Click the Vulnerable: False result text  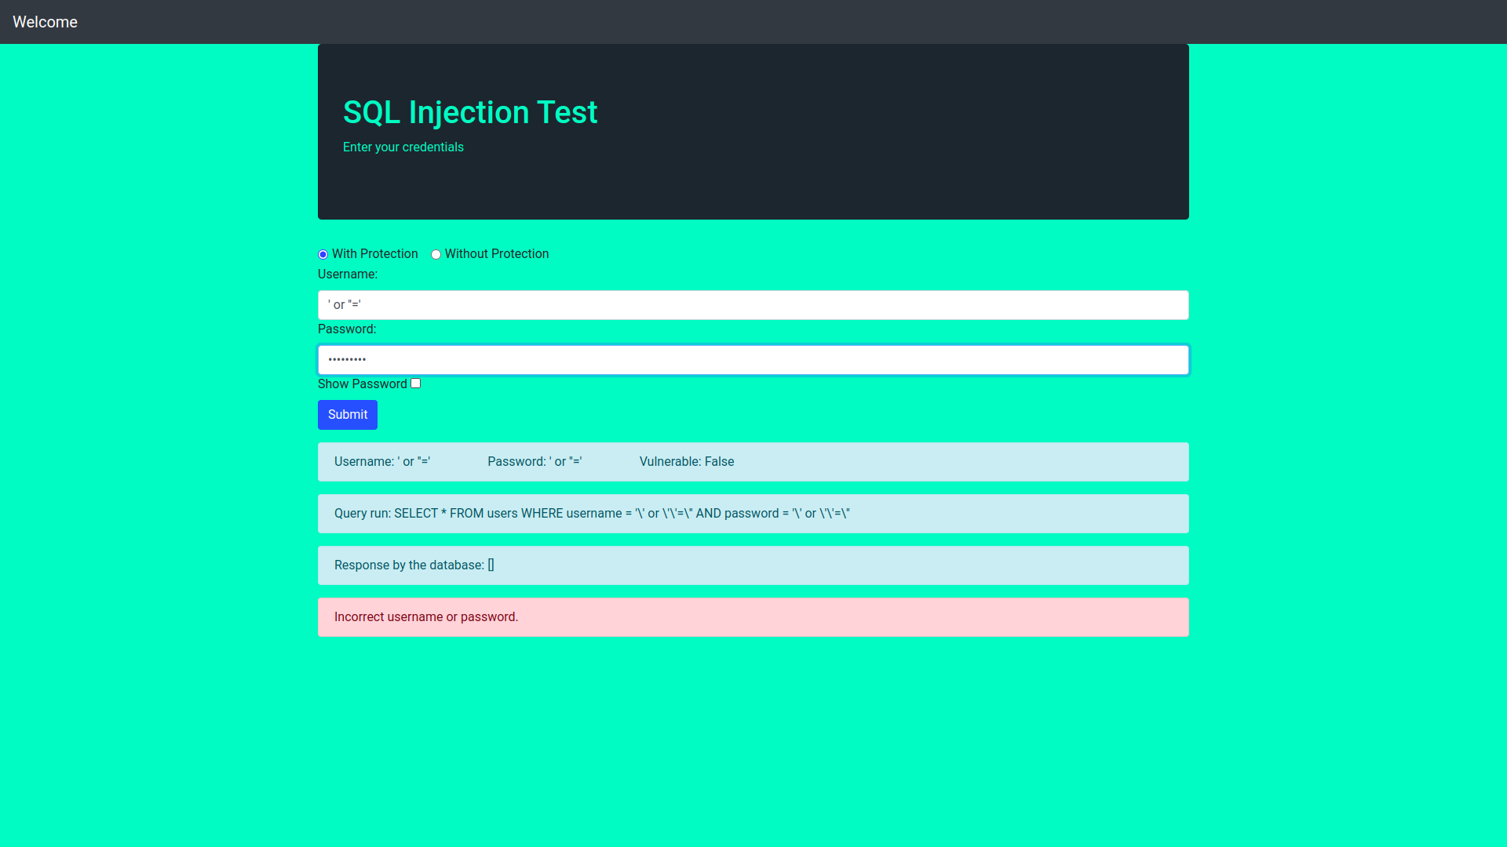[x=686, y=462]
